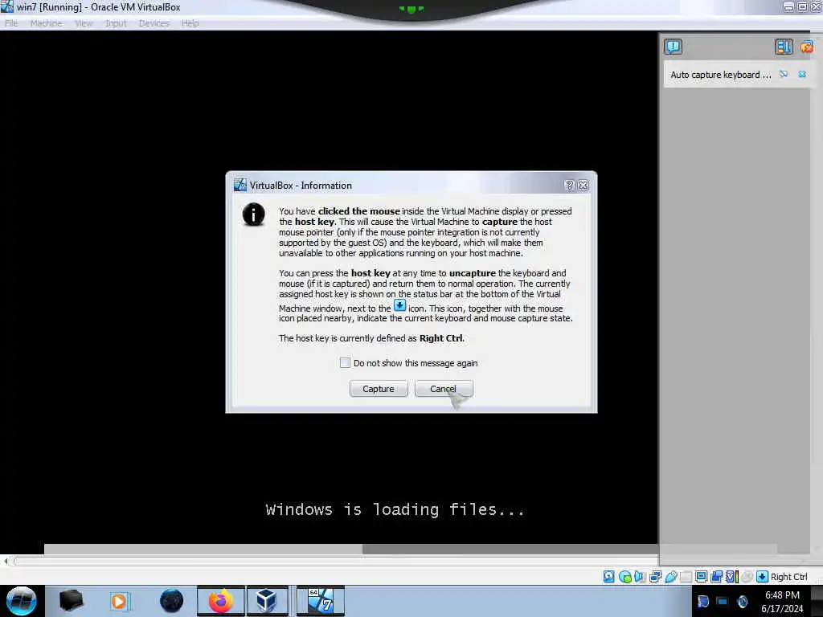Switch to the win7 VM taskbar button

pos(321,601)
